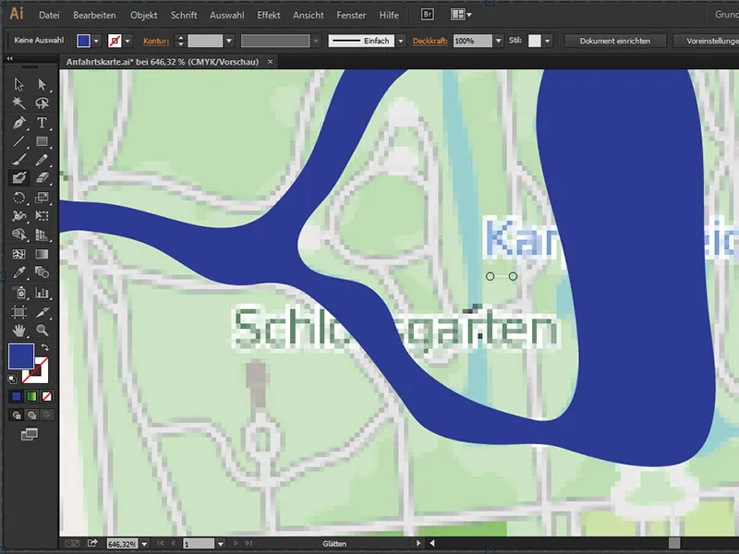
Task: Open the Effekt menu
Action: click(x=269, y=15)
